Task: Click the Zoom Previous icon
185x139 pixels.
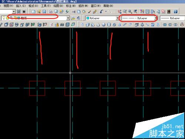Action: pyautogui.click(x=135, y=12)
